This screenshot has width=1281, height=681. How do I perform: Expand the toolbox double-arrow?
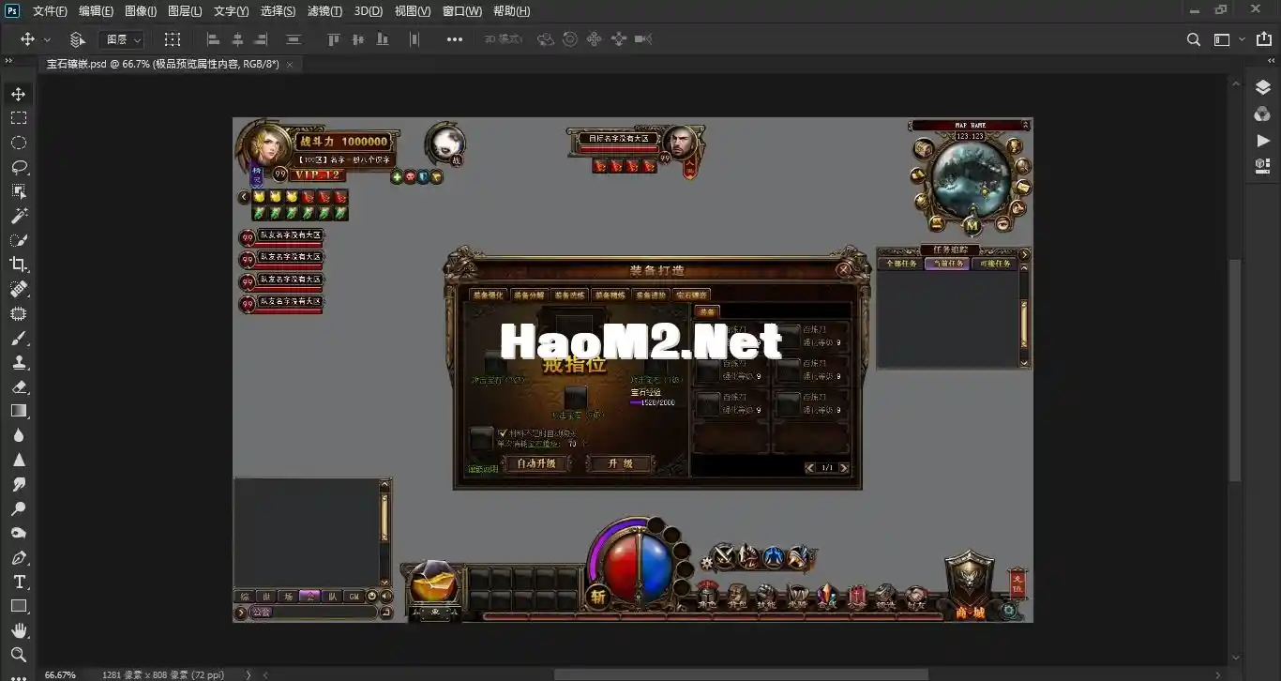tap(7, 61)
